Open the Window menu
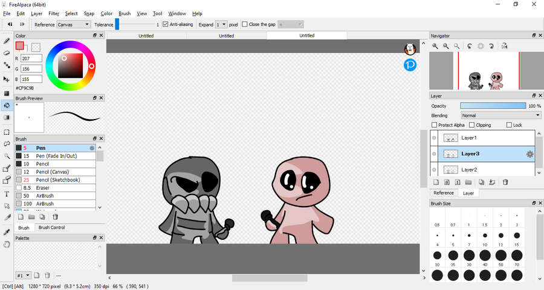Image resolution: width=544 pixels, height=290 pixels. pos(177,13)
